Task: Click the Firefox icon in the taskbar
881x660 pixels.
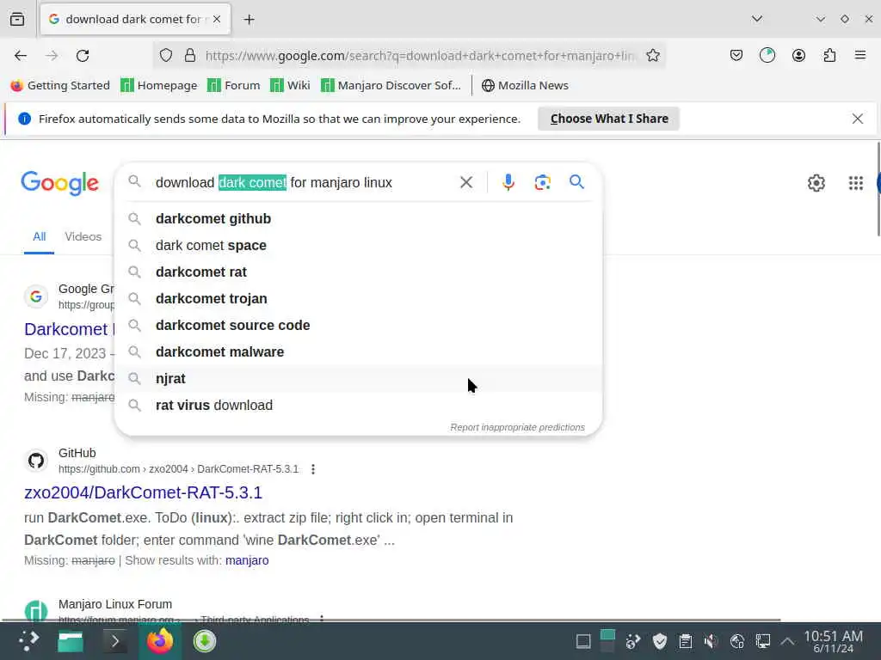Action: [x=160, y=641]
